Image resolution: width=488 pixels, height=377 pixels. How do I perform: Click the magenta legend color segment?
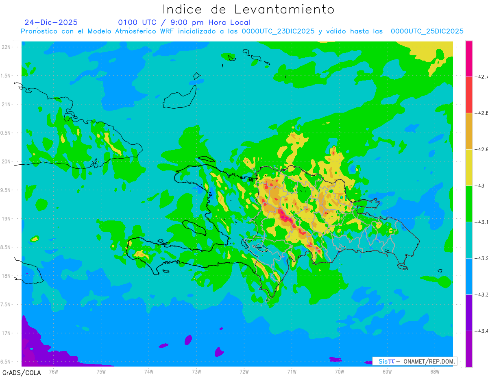point(469,59)
